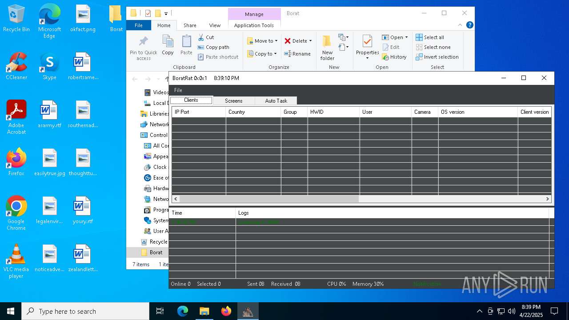Create a New folder from ribbon
This screenshot has height=320, width=569.
click(x=327, y=48)
